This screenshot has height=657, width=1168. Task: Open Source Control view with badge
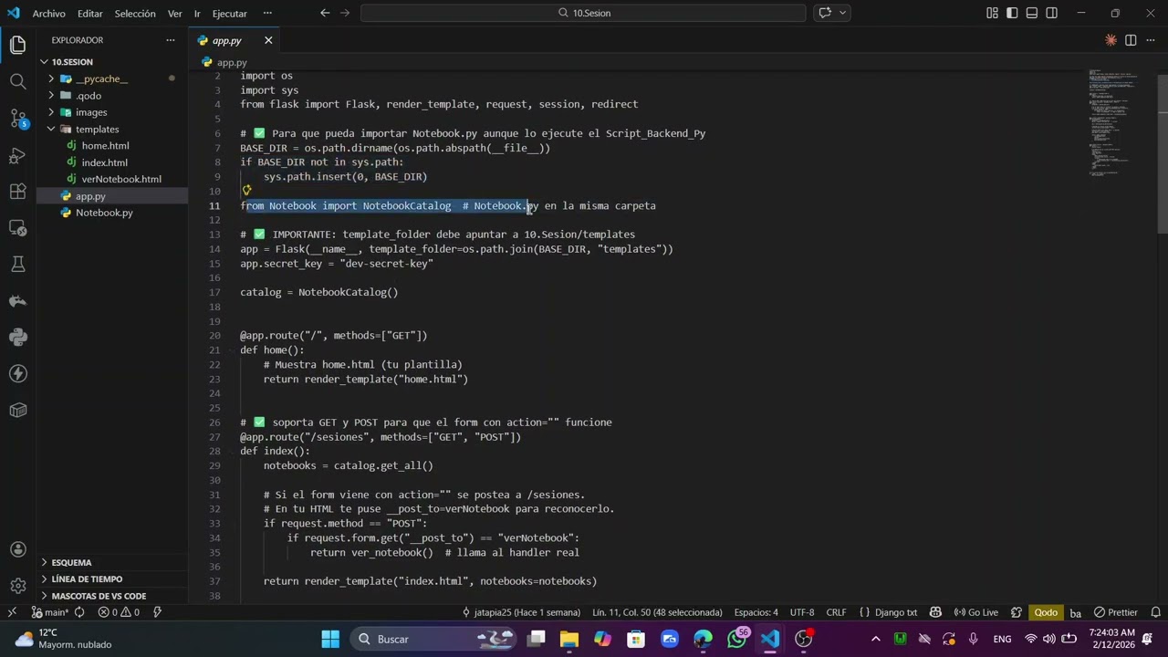pos(17,118)
